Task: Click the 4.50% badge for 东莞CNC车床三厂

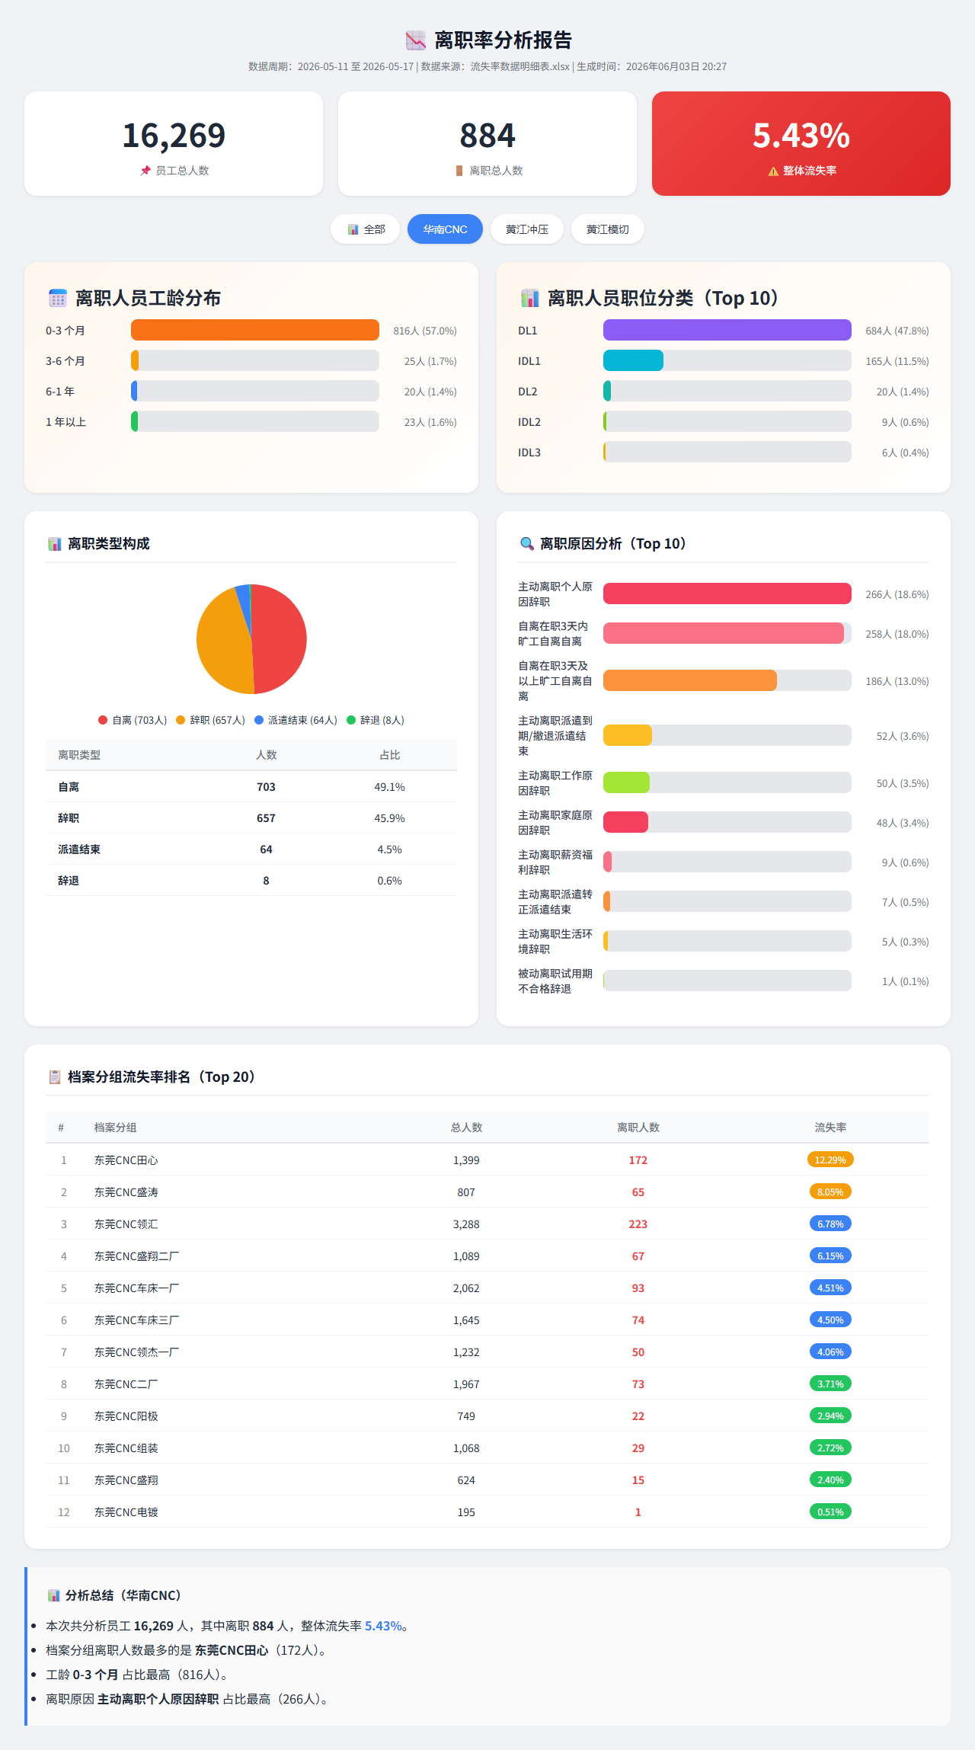Action: 830,1320
